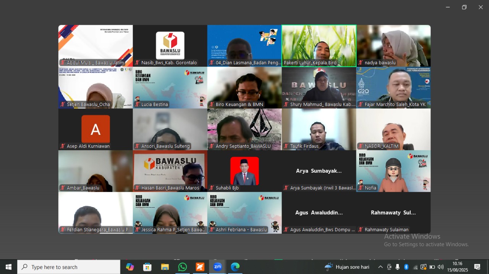Select Pakerti Luhur_Kepala Biro video tile
Viewport: 489px width, 274px height.
click(319, 46)
